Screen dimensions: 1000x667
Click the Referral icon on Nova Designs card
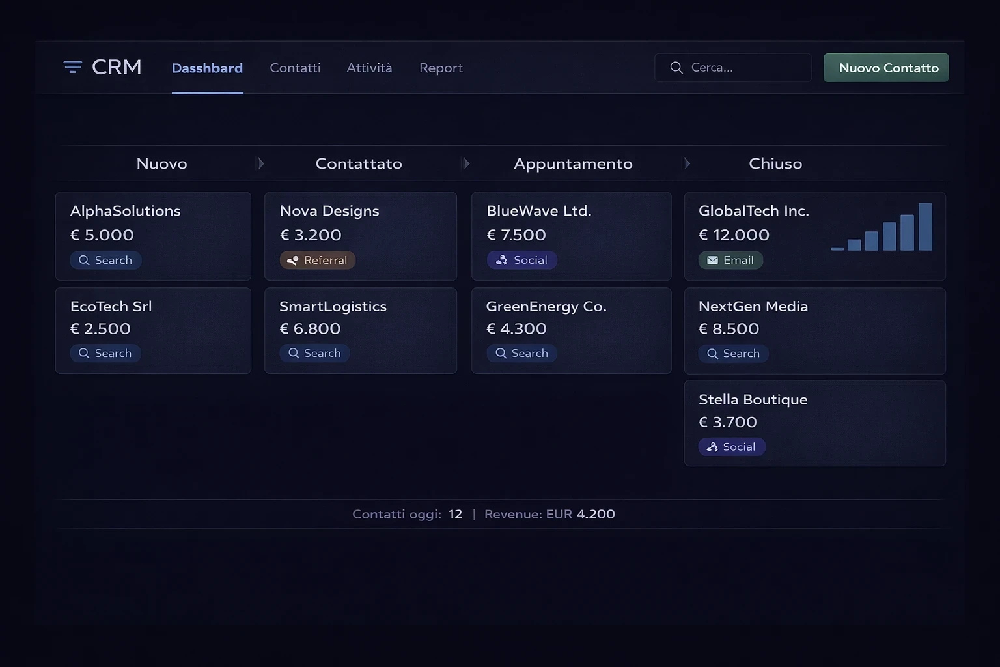[x=293, y=261]
